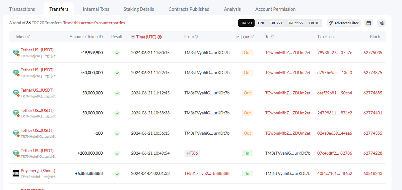Viewport: 402px width, 190px height.
Task: Click the Tether logo in the 11:12:45 row
Action: [x=16, y=93]
